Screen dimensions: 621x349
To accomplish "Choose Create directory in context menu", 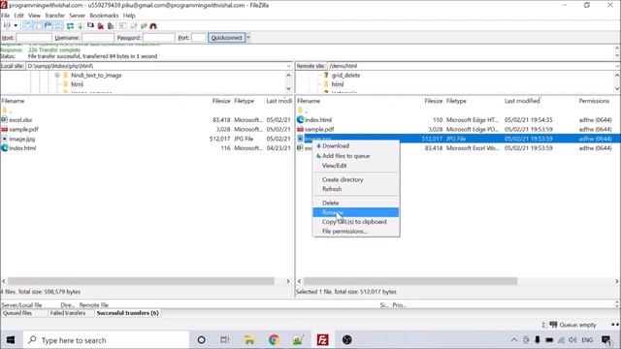I will click(356, 179).
